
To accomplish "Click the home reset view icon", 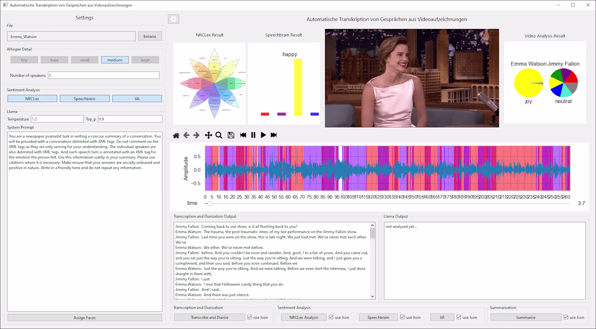I will coord(176,135).
